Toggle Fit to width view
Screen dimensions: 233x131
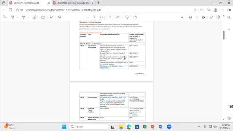[101, 17]
